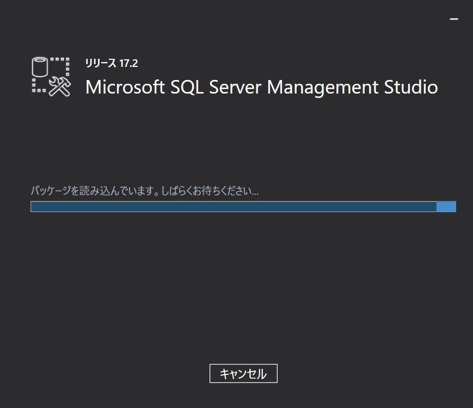The width and height of the screenshot is (473, 408).
Task: Click the パッケージを読み込んでいます status message
Action: [x=144, y=190]
